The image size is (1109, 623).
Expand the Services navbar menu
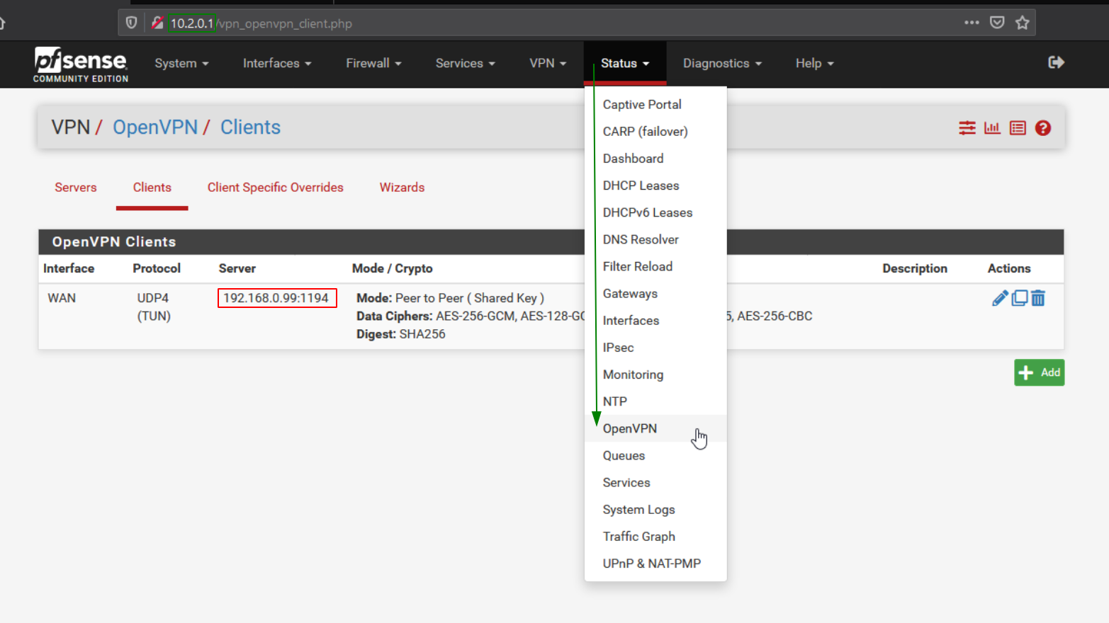pos(465,63)
